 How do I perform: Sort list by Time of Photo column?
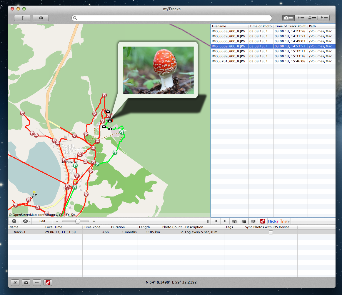click(261, 26)
